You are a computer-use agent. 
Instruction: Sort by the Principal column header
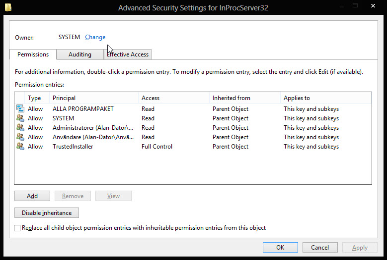tap(94, 98)
